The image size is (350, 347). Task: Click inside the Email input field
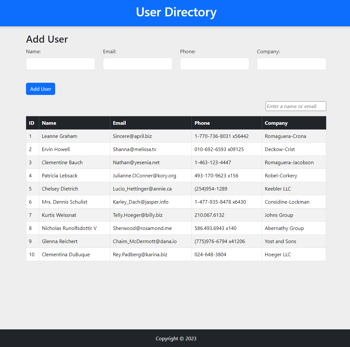tap(137, 64)
